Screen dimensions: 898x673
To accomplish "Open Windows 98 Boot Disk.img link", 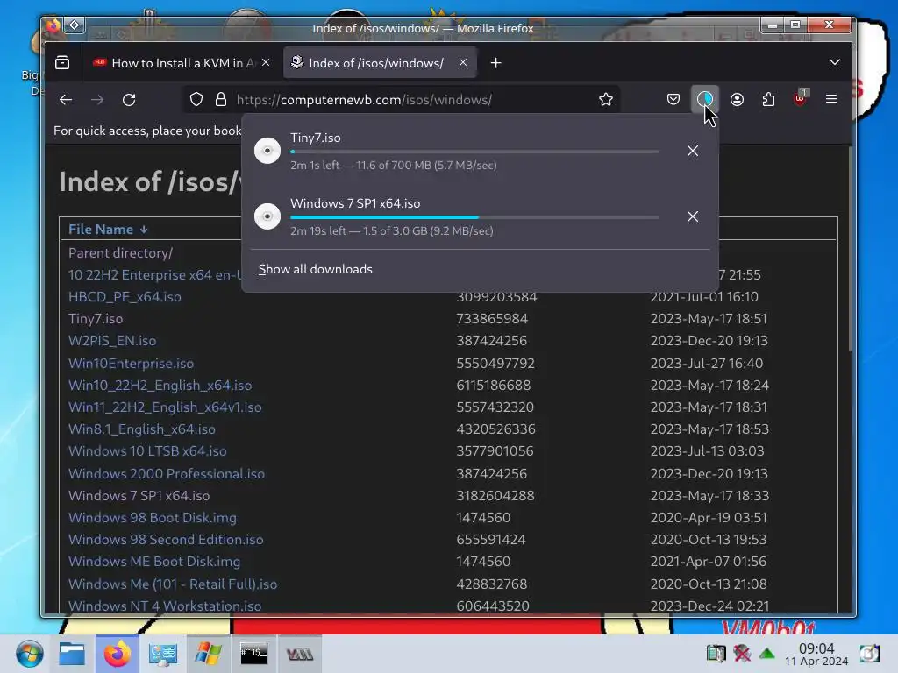I will click(x=152, y=517).
